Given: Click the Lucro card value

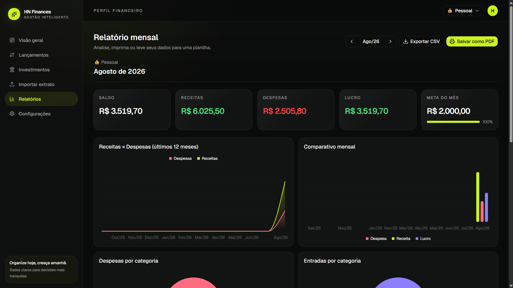Looking at the screenshot, I should pos(366,111).
